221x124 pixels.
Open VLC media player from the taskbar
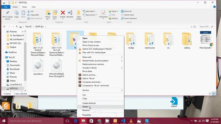point(131,121)
